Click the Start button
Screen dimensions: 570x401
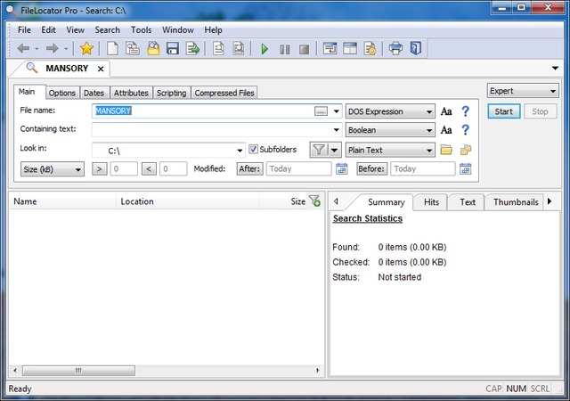[x=503, y=111]
